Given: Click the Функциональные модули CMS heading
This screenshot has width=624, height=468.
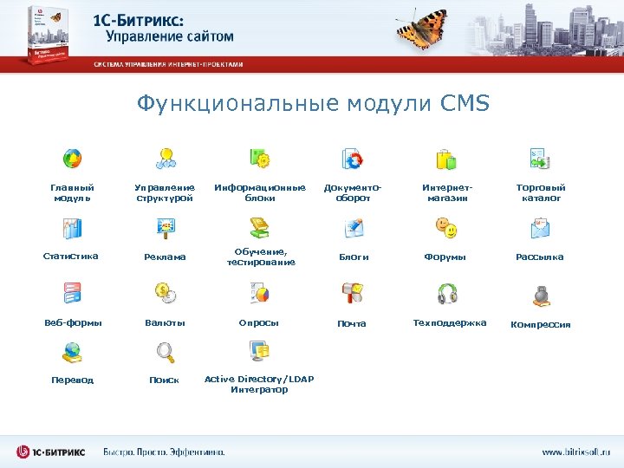Looking at the screenshot, I should point(313,103).
